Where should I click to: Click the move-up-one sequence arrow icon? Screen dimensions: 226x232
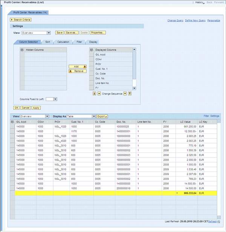[99, 93]
